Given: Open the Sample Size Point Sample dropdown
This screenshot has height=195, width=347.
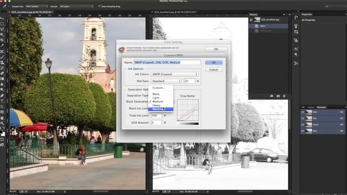Looking at the screenshot, I should (x=36, y=6).
